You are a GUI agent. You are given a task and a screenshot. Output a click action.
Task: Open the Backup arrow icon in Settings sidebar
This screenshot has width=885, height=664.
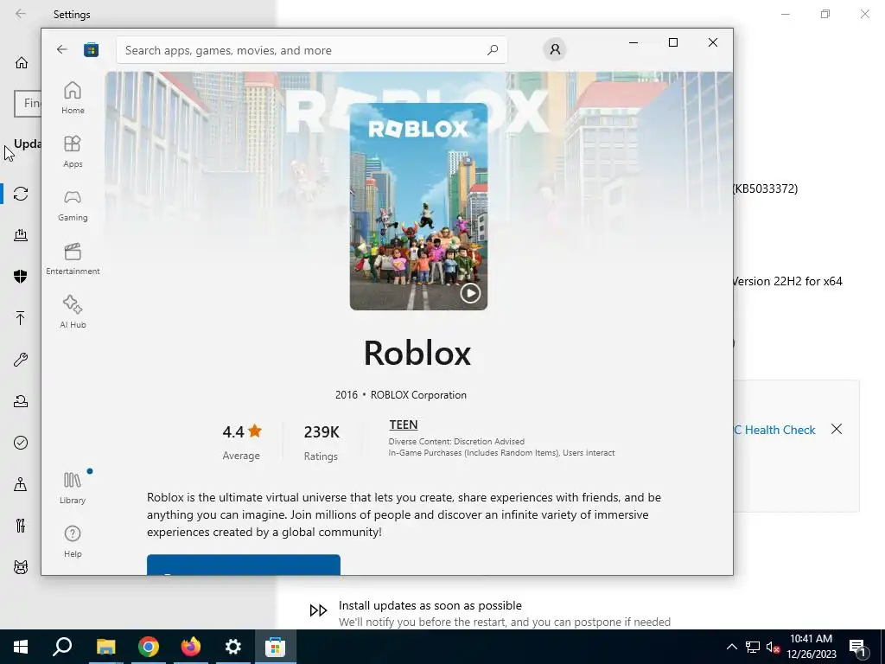pos(21,318)
